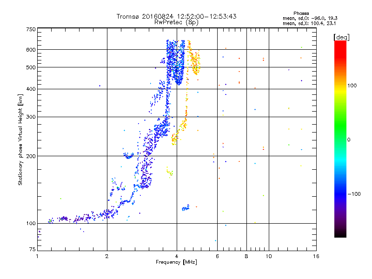Click the 'Frequency [MHz]' axis label
This screenshot has width=372, height=279.
tap(176, 262)
